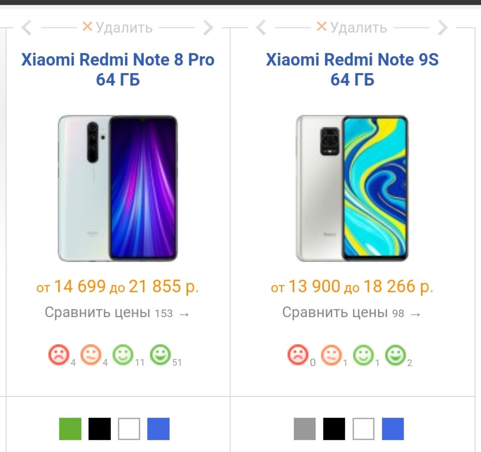Open Xiaomi Redmi Note 9S 64 ГБ title link
Screen dimensions: 481x452
tap(352, 69)
